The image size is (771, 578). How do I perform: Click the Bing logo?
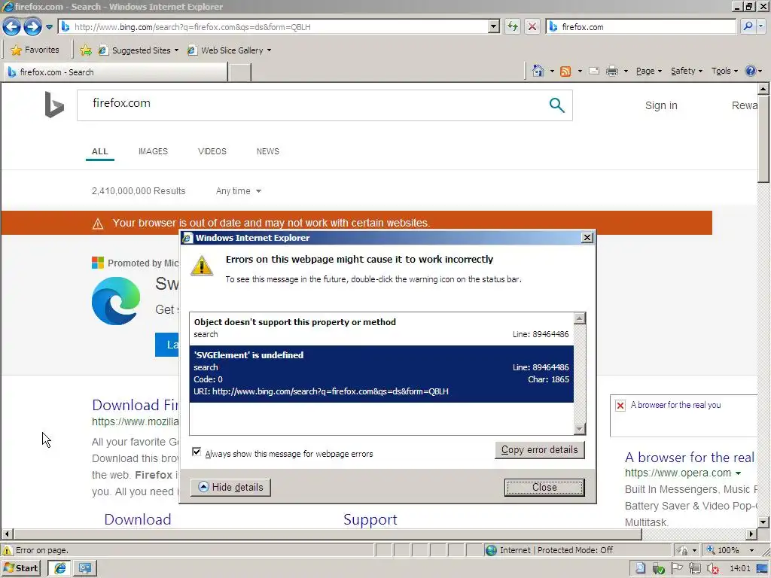(x=54, y=105)
